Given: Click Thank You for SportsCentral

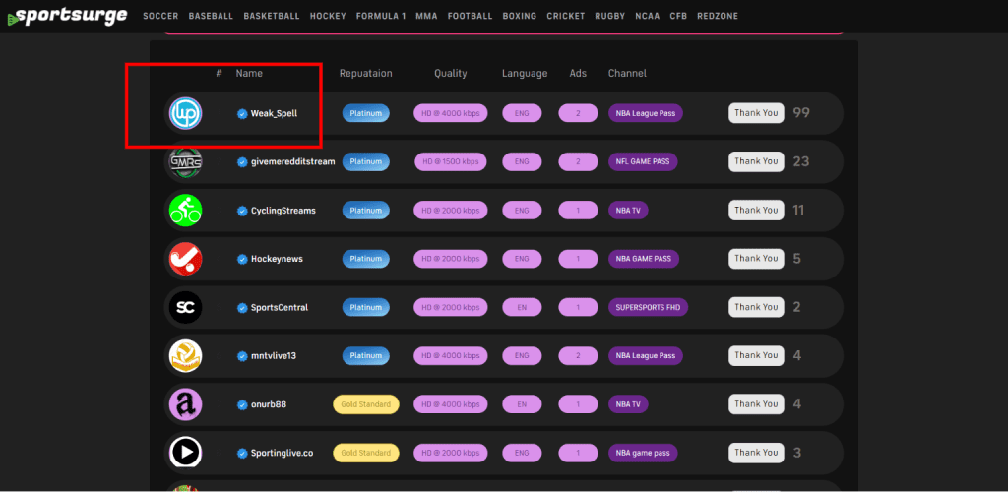Looking at the screenshot, I should pos(756,307).
